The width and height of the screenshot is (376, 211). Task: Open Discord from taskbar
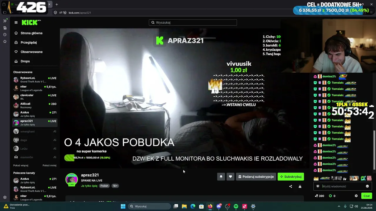pos(219,206)
